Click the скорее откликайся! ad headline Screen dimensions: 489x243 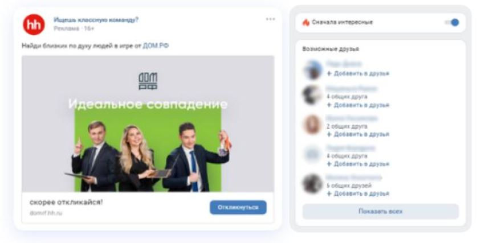tap(66, 202)
